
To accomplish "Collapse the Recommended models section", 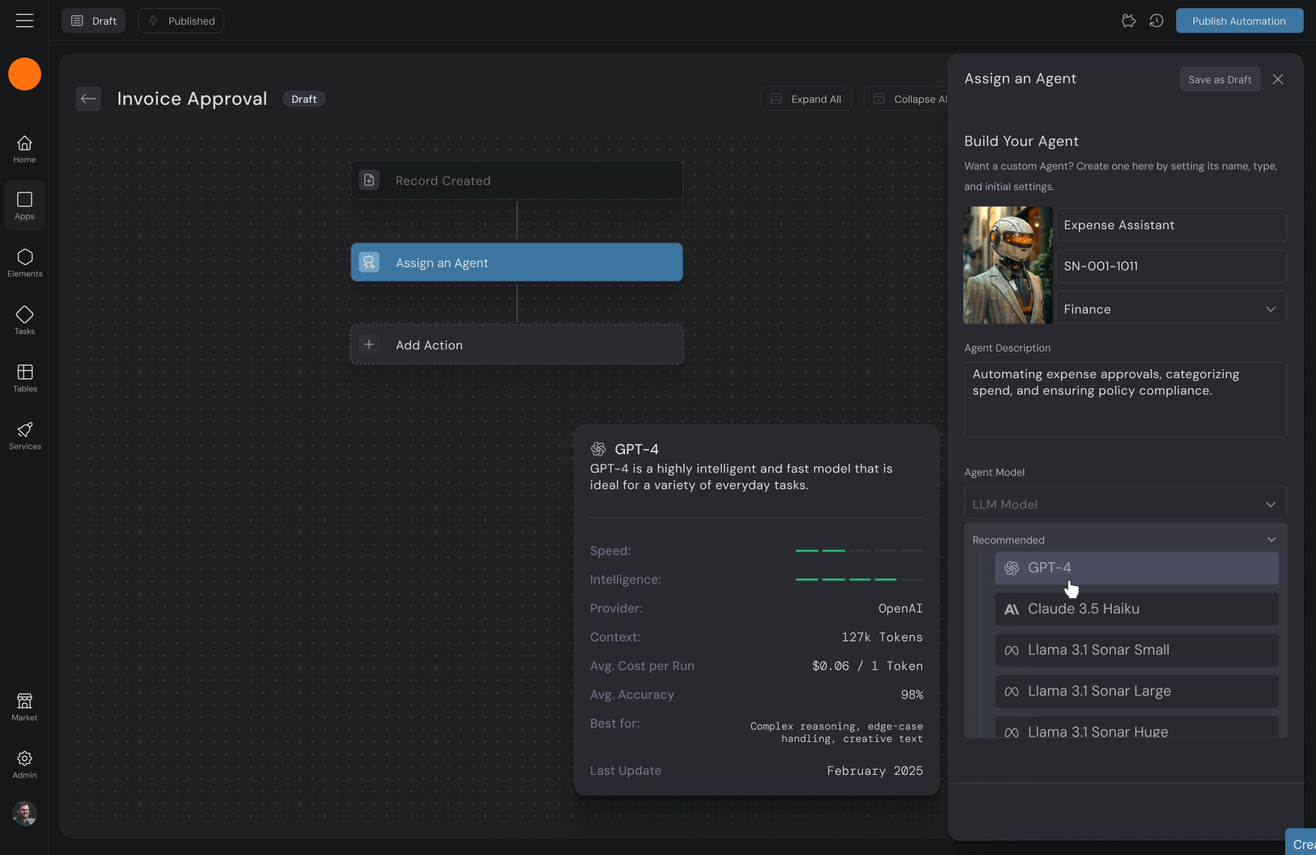I will tap(1272, 539).
